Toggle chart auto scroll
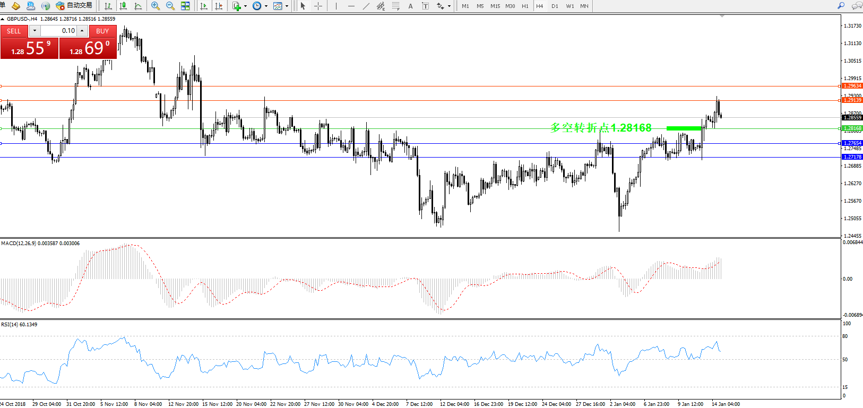Viewport: 863px width, 408px height. (204, 6)
